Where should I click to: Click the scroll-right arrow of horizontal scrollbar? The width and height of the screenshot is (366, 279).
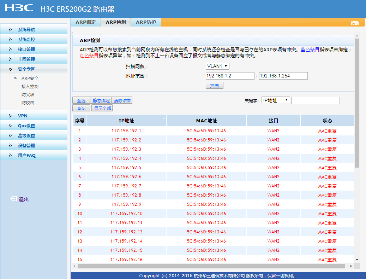351,266
